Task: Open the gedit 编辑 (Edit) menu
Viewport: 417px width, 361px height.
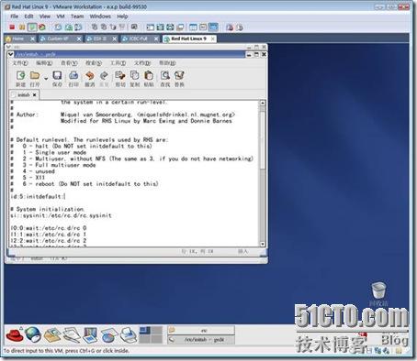Action: (x=44, y=63)
